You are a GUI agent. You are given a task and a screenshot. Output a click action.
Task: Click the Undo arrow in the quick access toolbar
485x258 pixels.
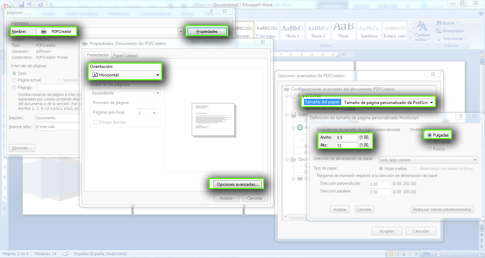(x=29, y=5)
